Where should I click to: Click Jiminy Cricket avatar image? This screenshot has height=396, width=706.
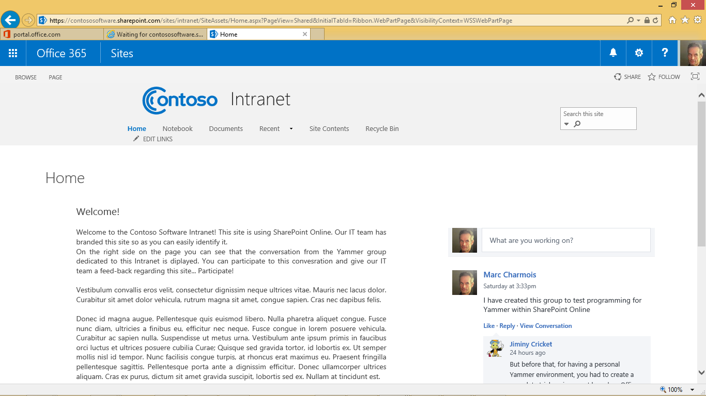coord(495,349)
